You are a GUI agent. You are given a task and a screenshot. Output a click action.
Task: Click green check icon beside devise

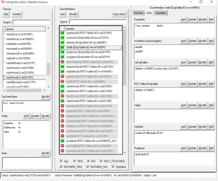62,43
